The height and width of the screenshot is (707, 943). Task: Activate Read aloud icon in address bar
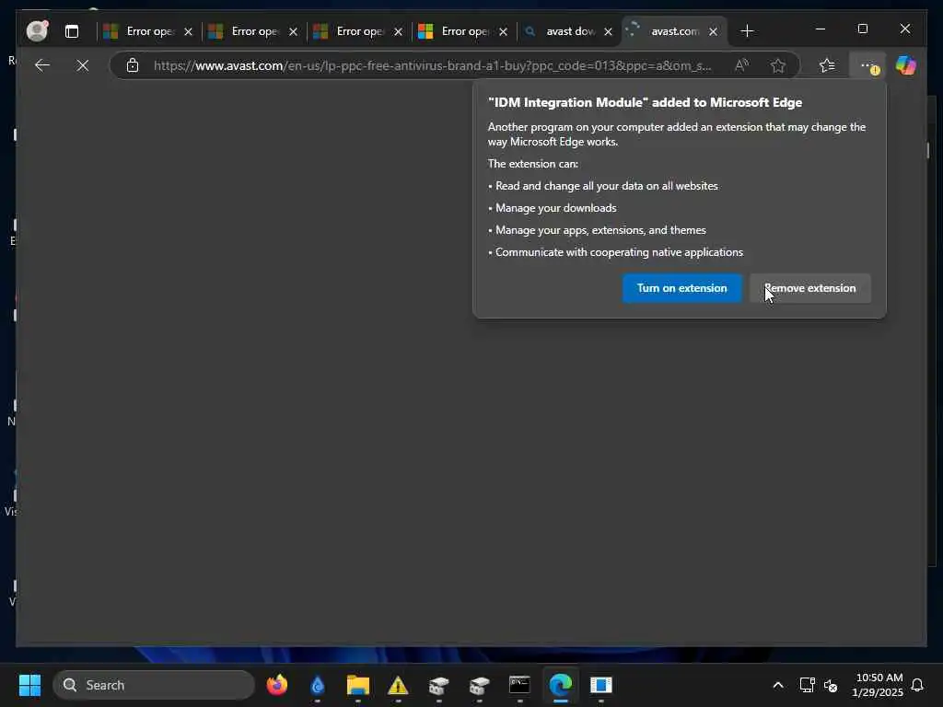pos(741,65)
